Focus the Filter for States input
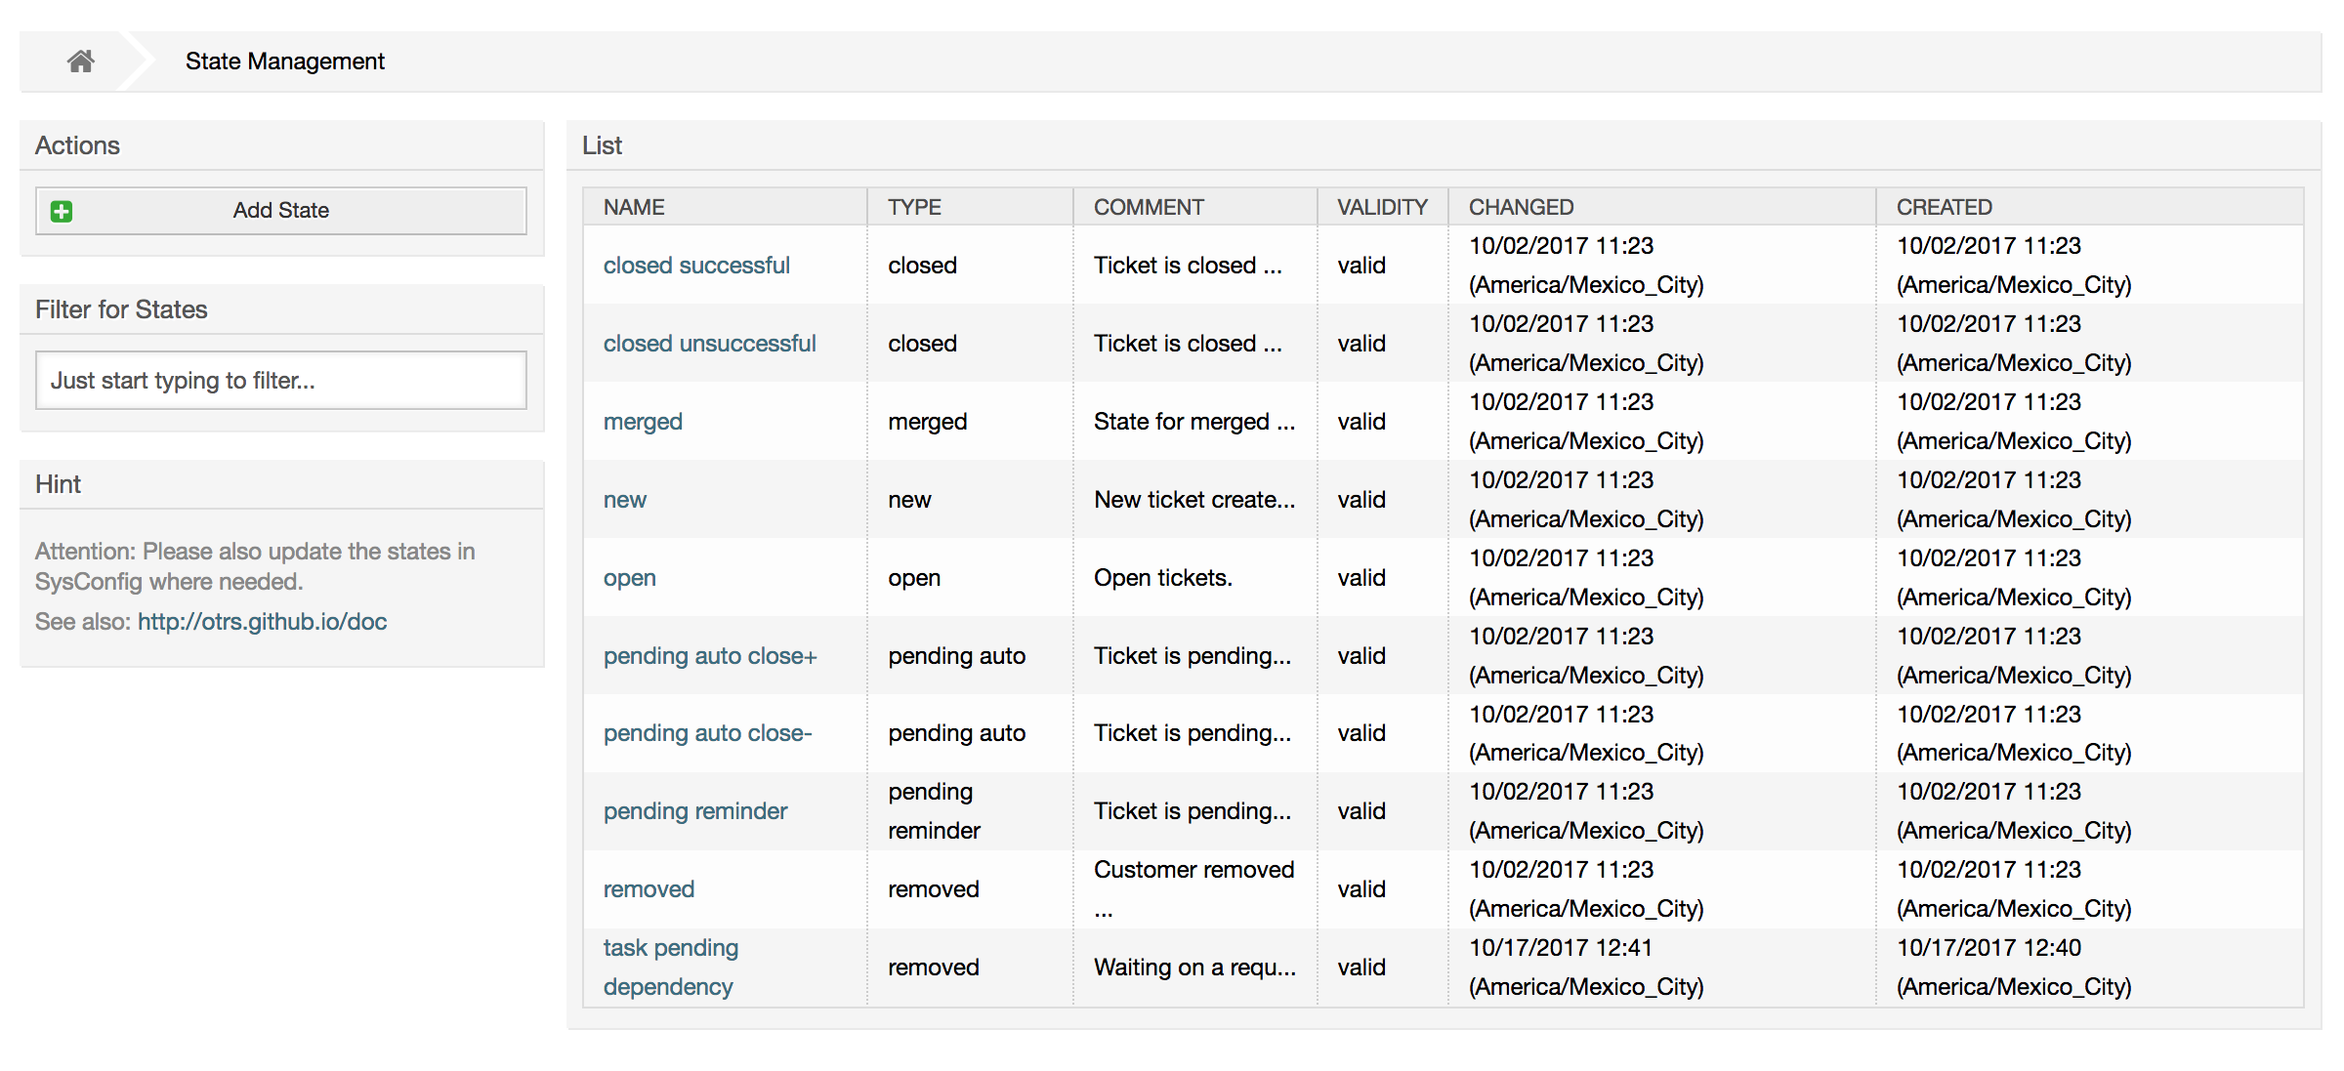 click(x=280, y=380)
